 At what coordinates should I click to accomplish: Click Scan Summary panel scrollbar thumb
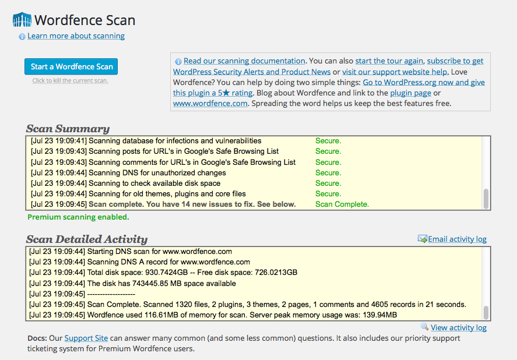pyautogui.click(x=486, y=199)
